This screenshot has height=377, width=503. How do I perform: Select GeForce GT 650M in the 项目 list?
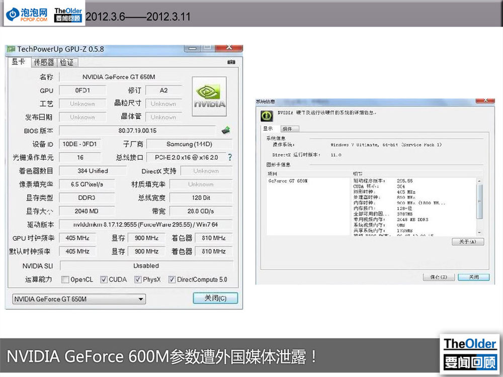[288, 181]
